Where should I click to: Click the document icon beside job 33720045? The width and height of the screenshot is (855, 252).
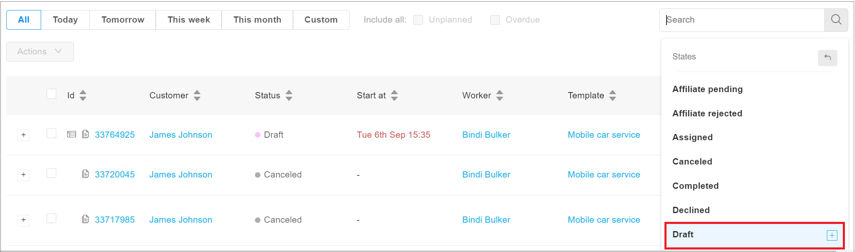coord(86,174)
